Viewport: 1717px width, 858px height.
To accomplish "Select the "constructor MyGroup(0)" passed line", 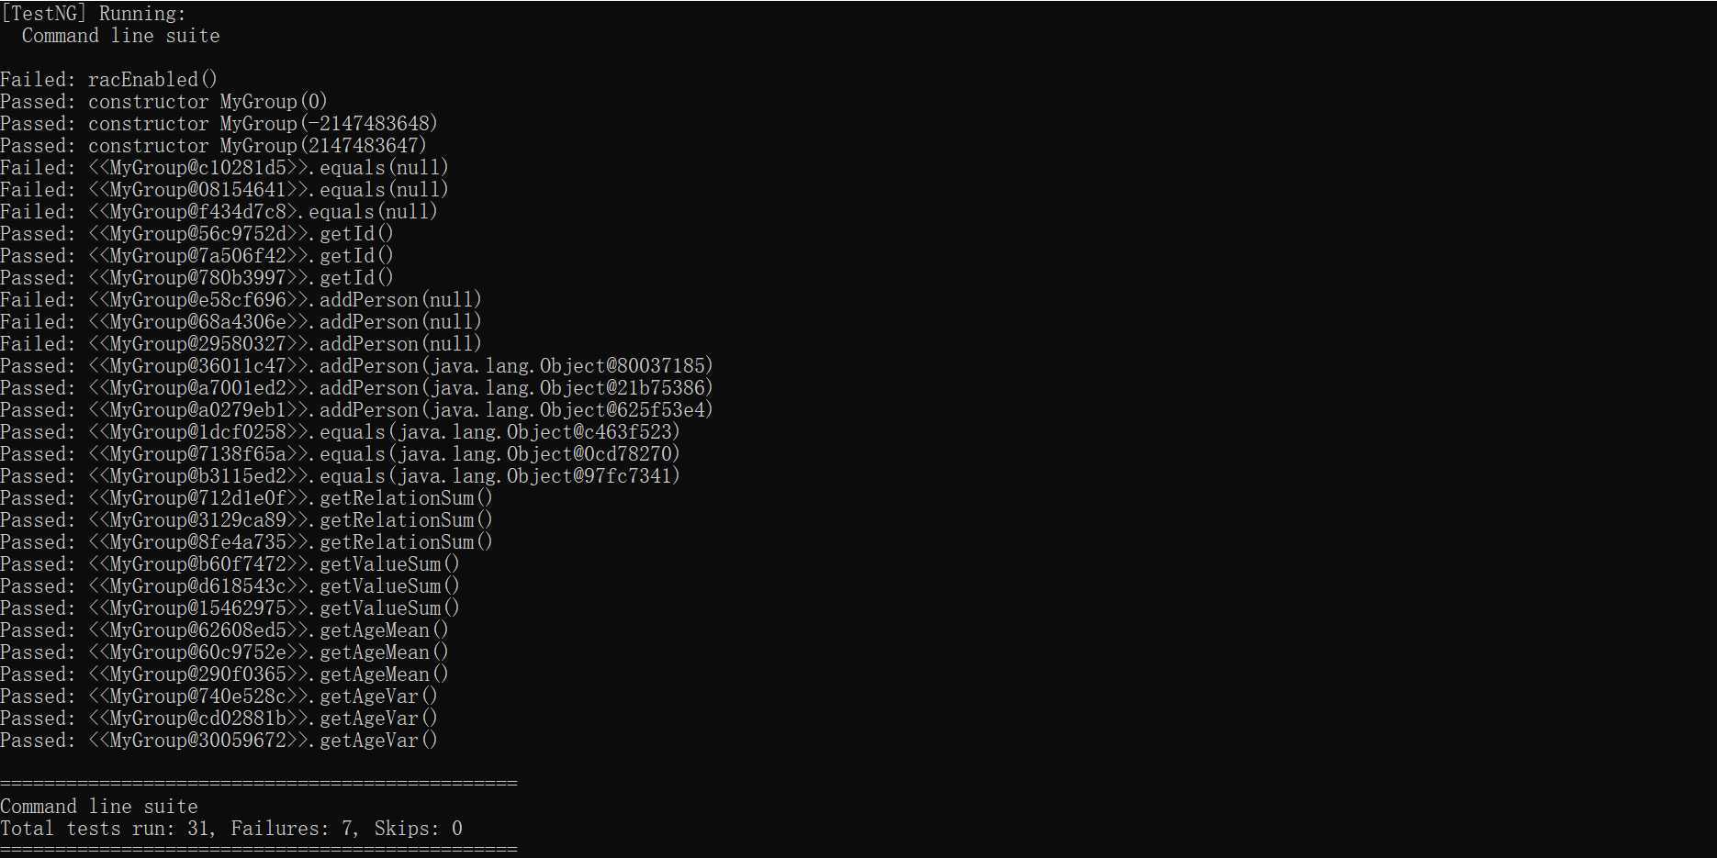I will [x=163, y=102].
